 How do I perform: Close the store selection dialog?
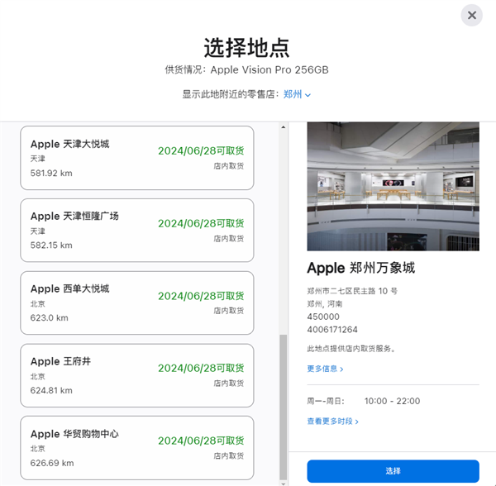[x=471, y=15]
